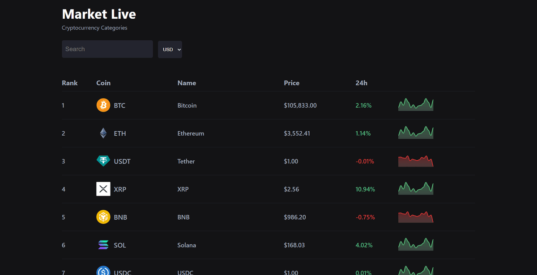Click the Ethereum ETH diamond logo
The width and height of the screenshot is (537, 275).
coord(103,133)
